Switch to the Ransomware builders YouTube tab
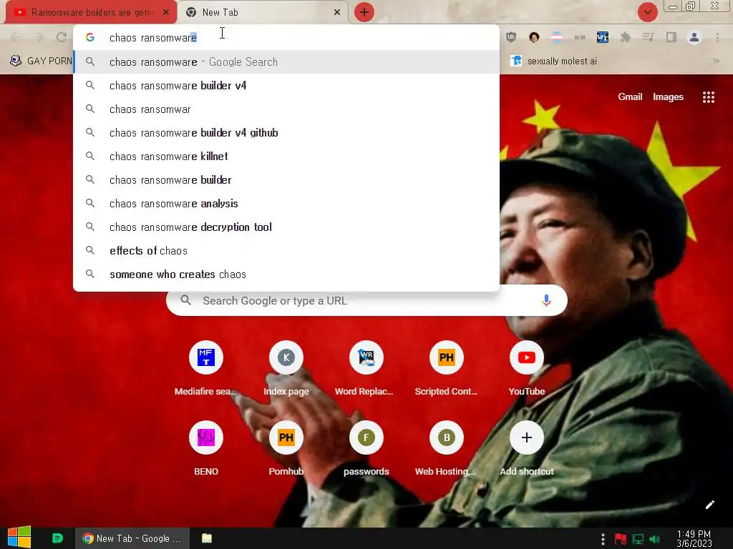This screenshot has width=733, height=549. [x=91, y=12]
